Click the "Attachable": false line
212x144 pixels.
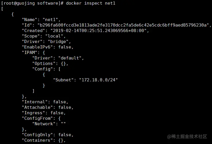[x=47, y=107]
